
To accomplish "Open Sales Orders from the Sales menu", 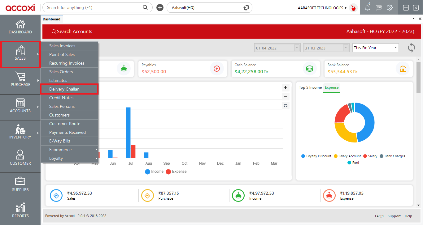I will tap(70, 72).
